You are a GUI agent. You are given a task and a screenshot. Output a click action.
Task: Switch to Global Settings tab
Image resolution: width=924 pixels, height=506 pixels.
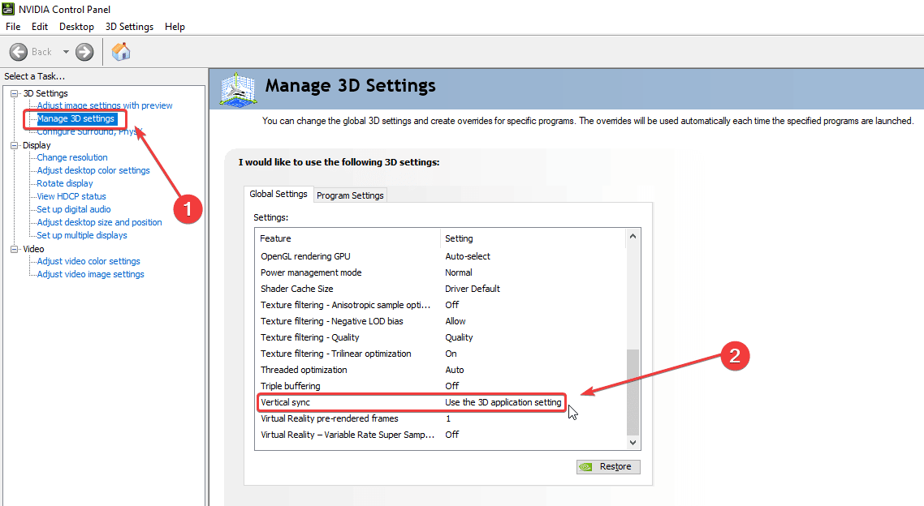click(278, 194)
